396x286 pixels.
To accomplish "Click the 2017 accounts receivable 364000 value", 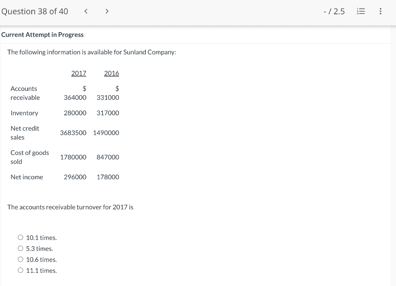I will [75, 98].
